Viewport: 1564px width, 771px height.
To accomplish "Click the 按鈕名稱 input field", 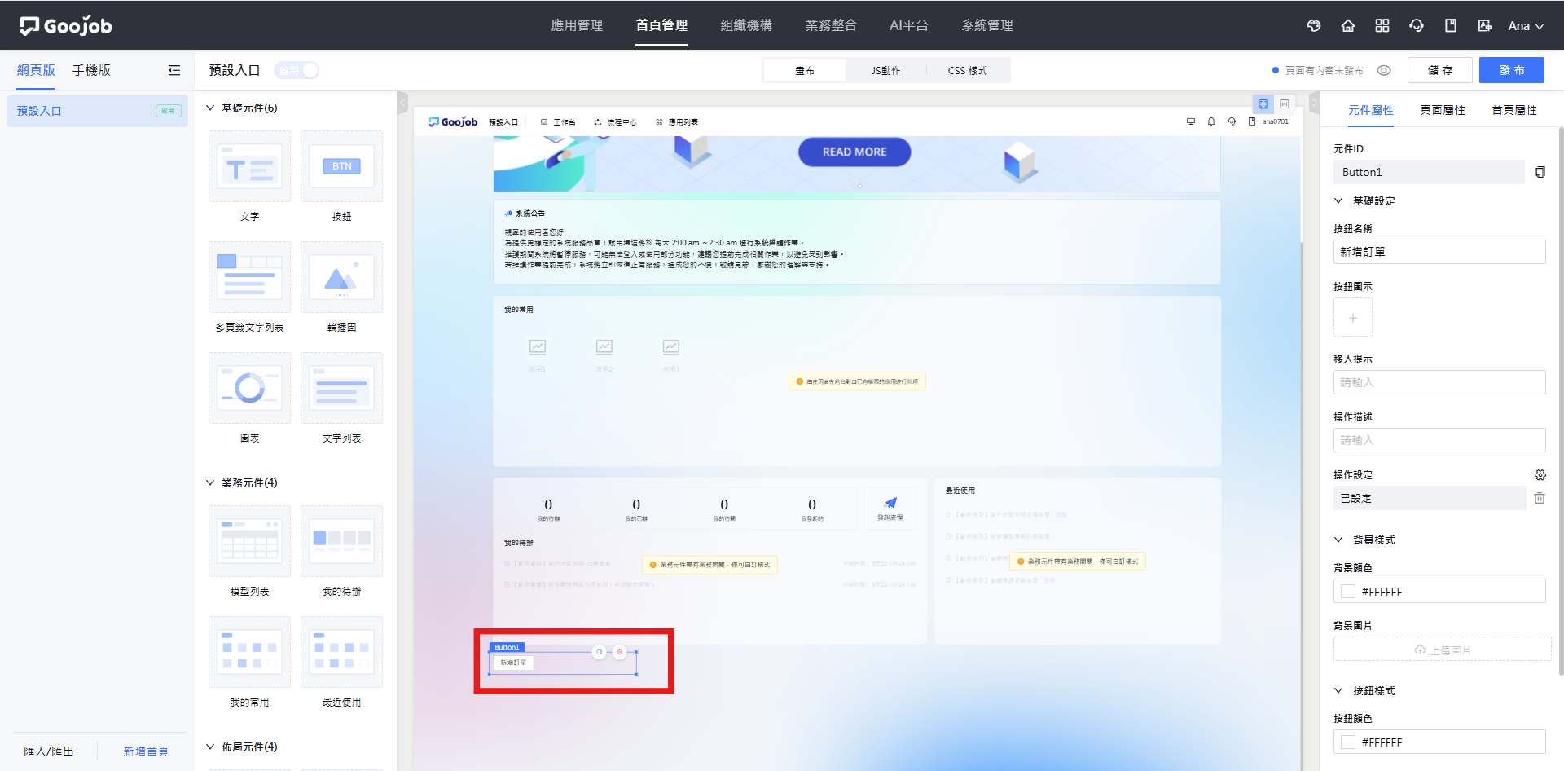I will point(1439,252).
